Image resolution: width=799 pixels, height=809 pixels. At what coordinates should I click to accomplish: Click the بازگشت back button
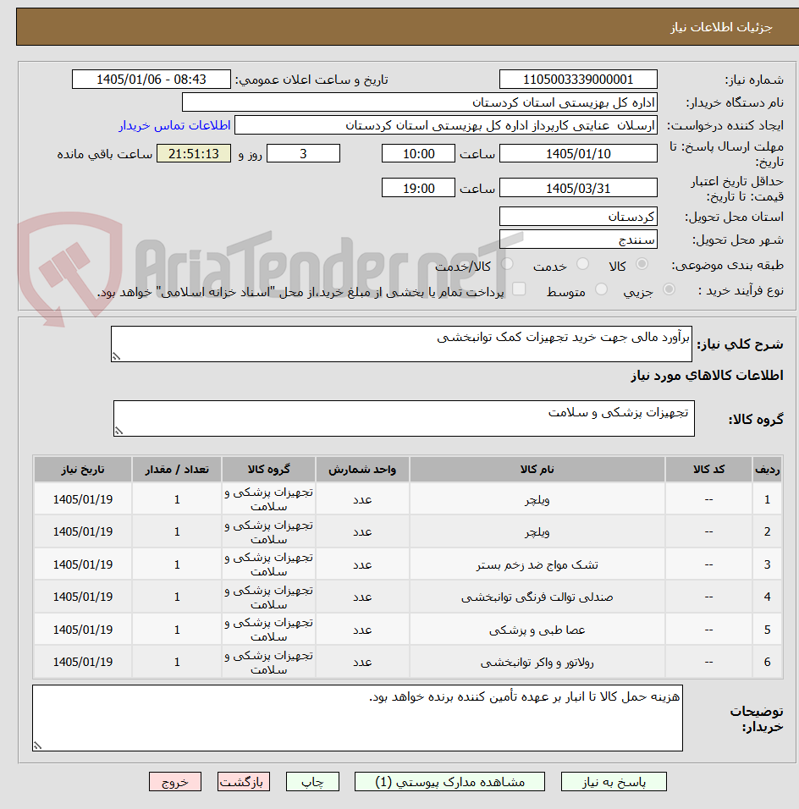pos(243,782)
